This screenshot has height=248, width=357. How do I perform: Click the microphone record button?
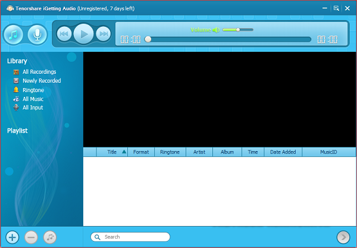[x=37, y=35]
